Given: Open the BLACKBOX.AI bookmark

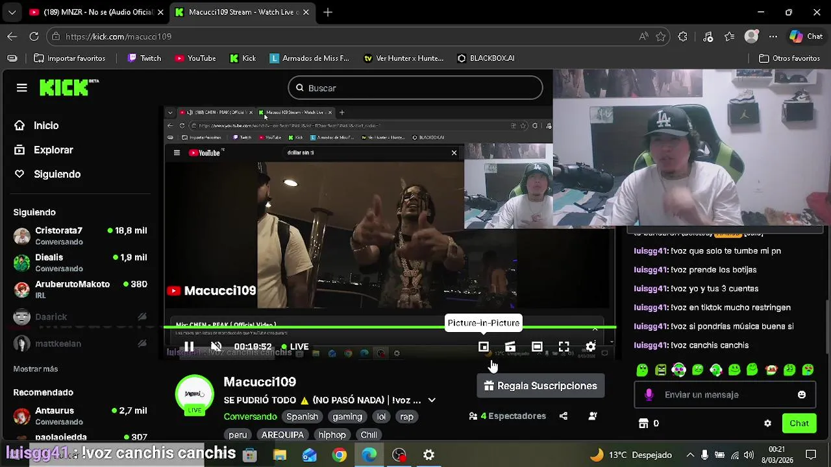Looking at the screenshot, I should click(x=486, y=58).
